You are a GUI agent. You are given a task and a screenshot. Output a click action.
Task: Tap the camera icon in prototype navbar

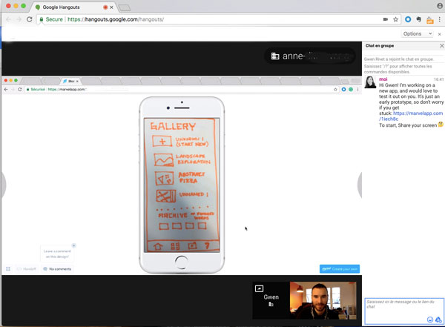192,245
